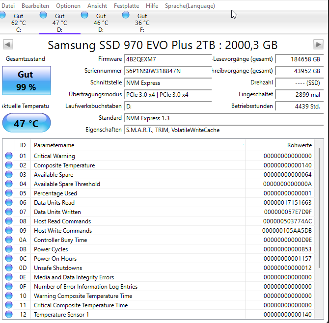The width and height of the screenshot is (329, 323).
Task: Click status icon of Available Spare row
Action: click(9, 174)
